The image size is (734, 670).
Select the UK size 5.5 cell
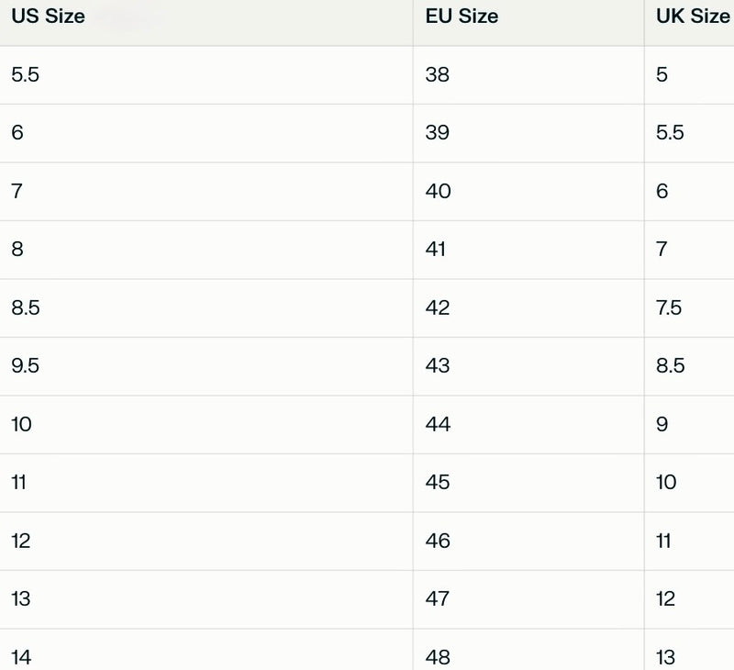670,133
